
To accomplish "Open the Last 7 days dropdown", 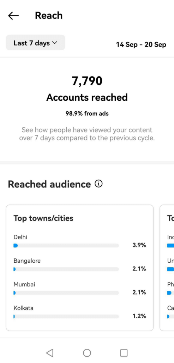I will pyautogui.click(x=36, y=43).
